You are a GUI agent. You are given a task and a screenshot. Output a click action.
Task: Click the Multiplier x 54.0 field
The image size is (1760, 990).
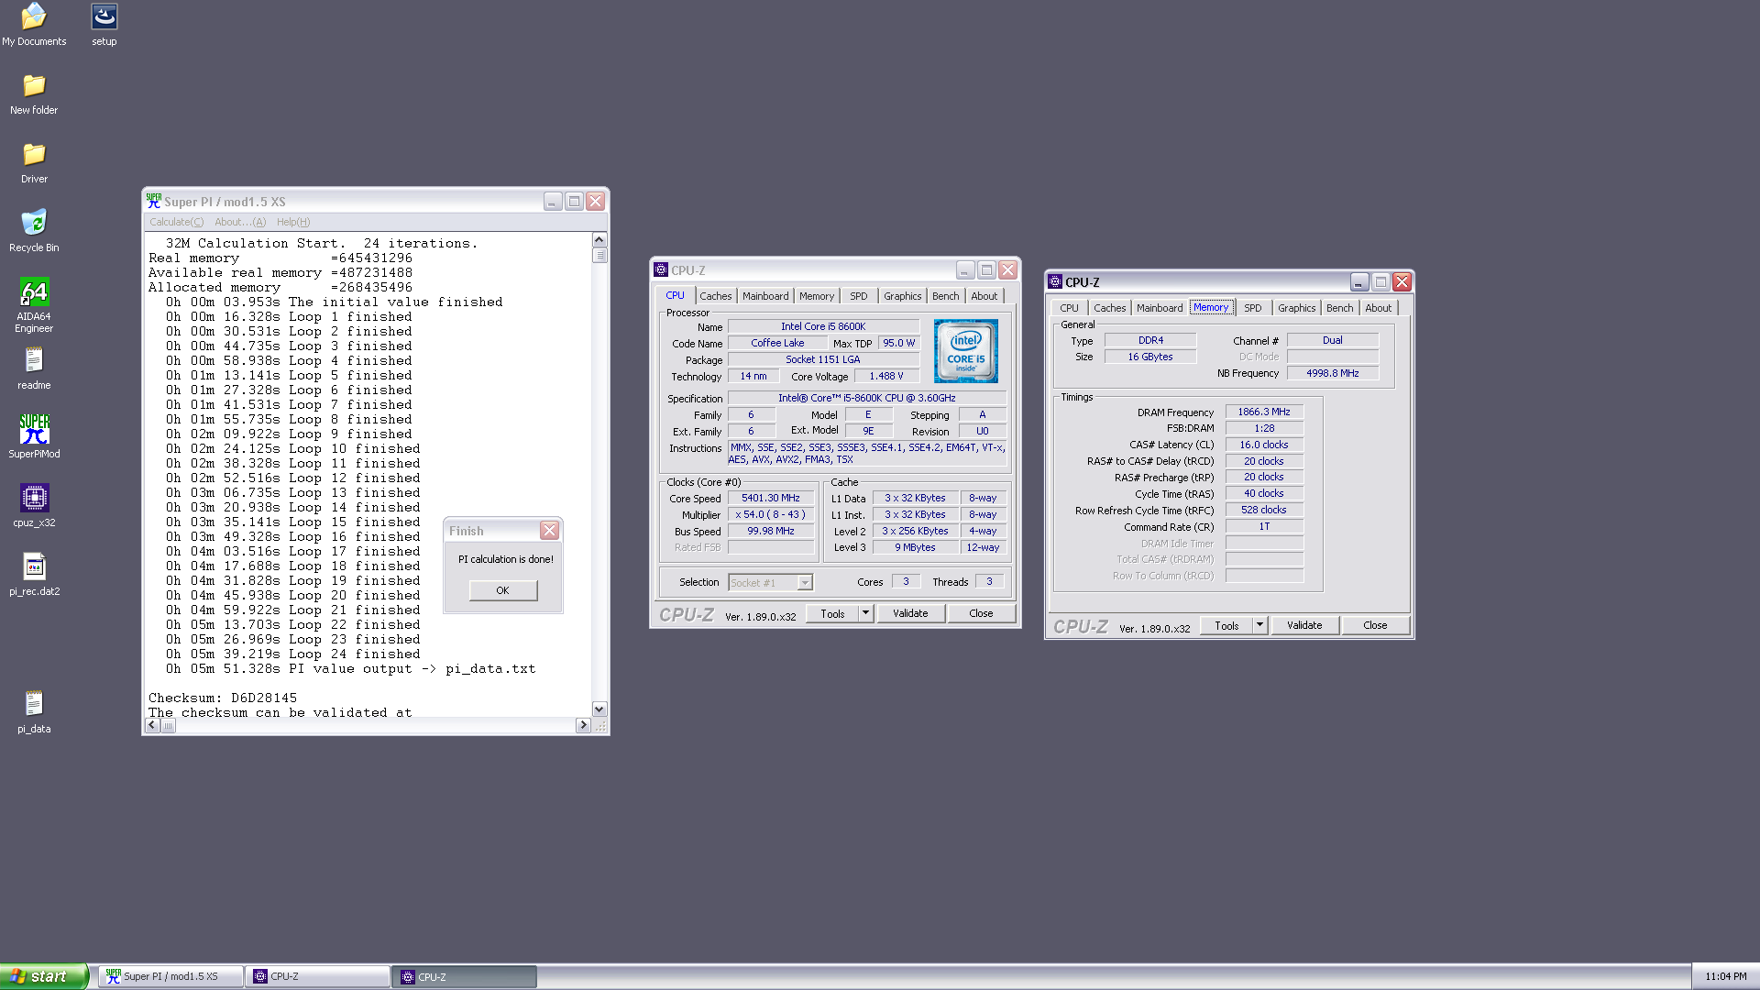tap(771, 514)
